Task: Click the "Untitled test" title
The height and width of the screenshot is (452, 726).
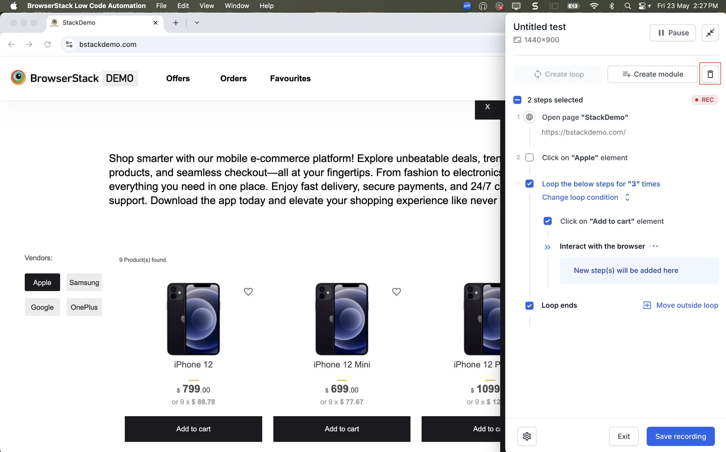Action: click(539, 26)
